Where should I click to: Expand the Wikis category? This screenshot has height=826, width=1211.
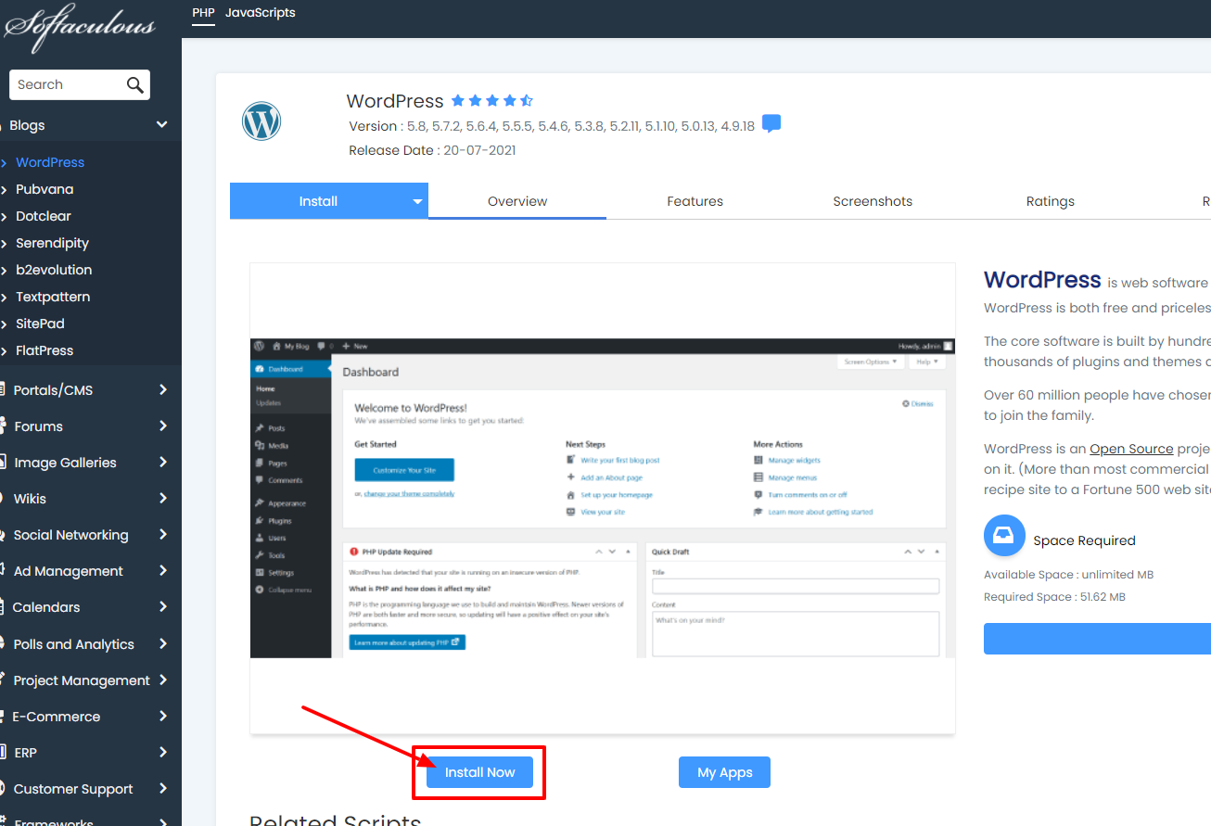click(91, 499)
